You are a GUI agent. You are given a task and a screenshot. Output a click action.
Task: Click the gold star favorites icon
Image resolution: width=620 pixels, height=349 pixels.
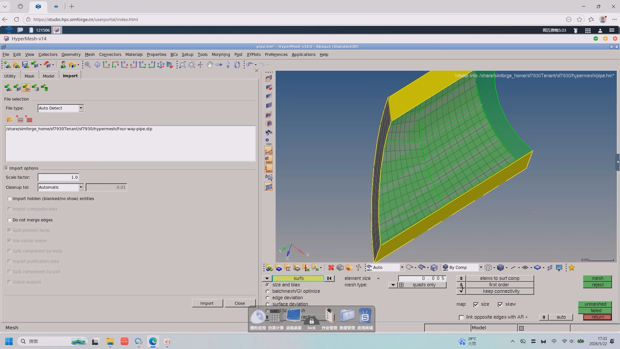[x=572, y=268]
